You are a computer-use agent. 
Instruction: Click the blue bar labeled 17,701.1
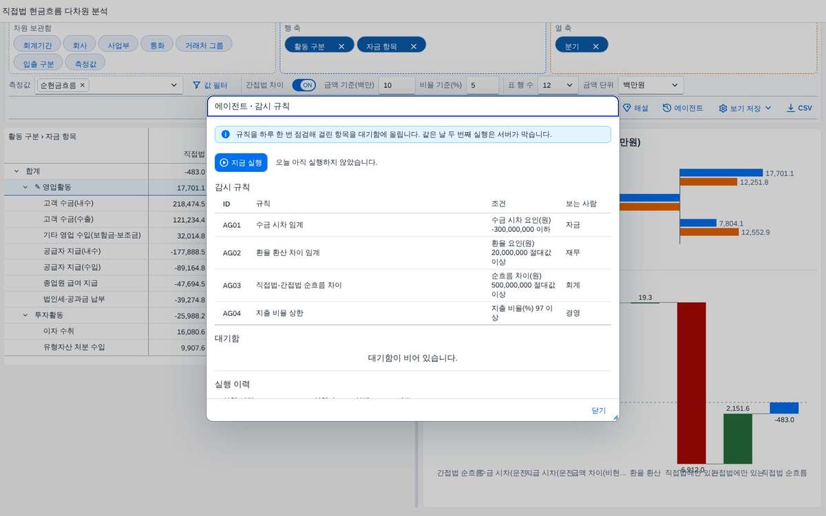coord(721,173)
